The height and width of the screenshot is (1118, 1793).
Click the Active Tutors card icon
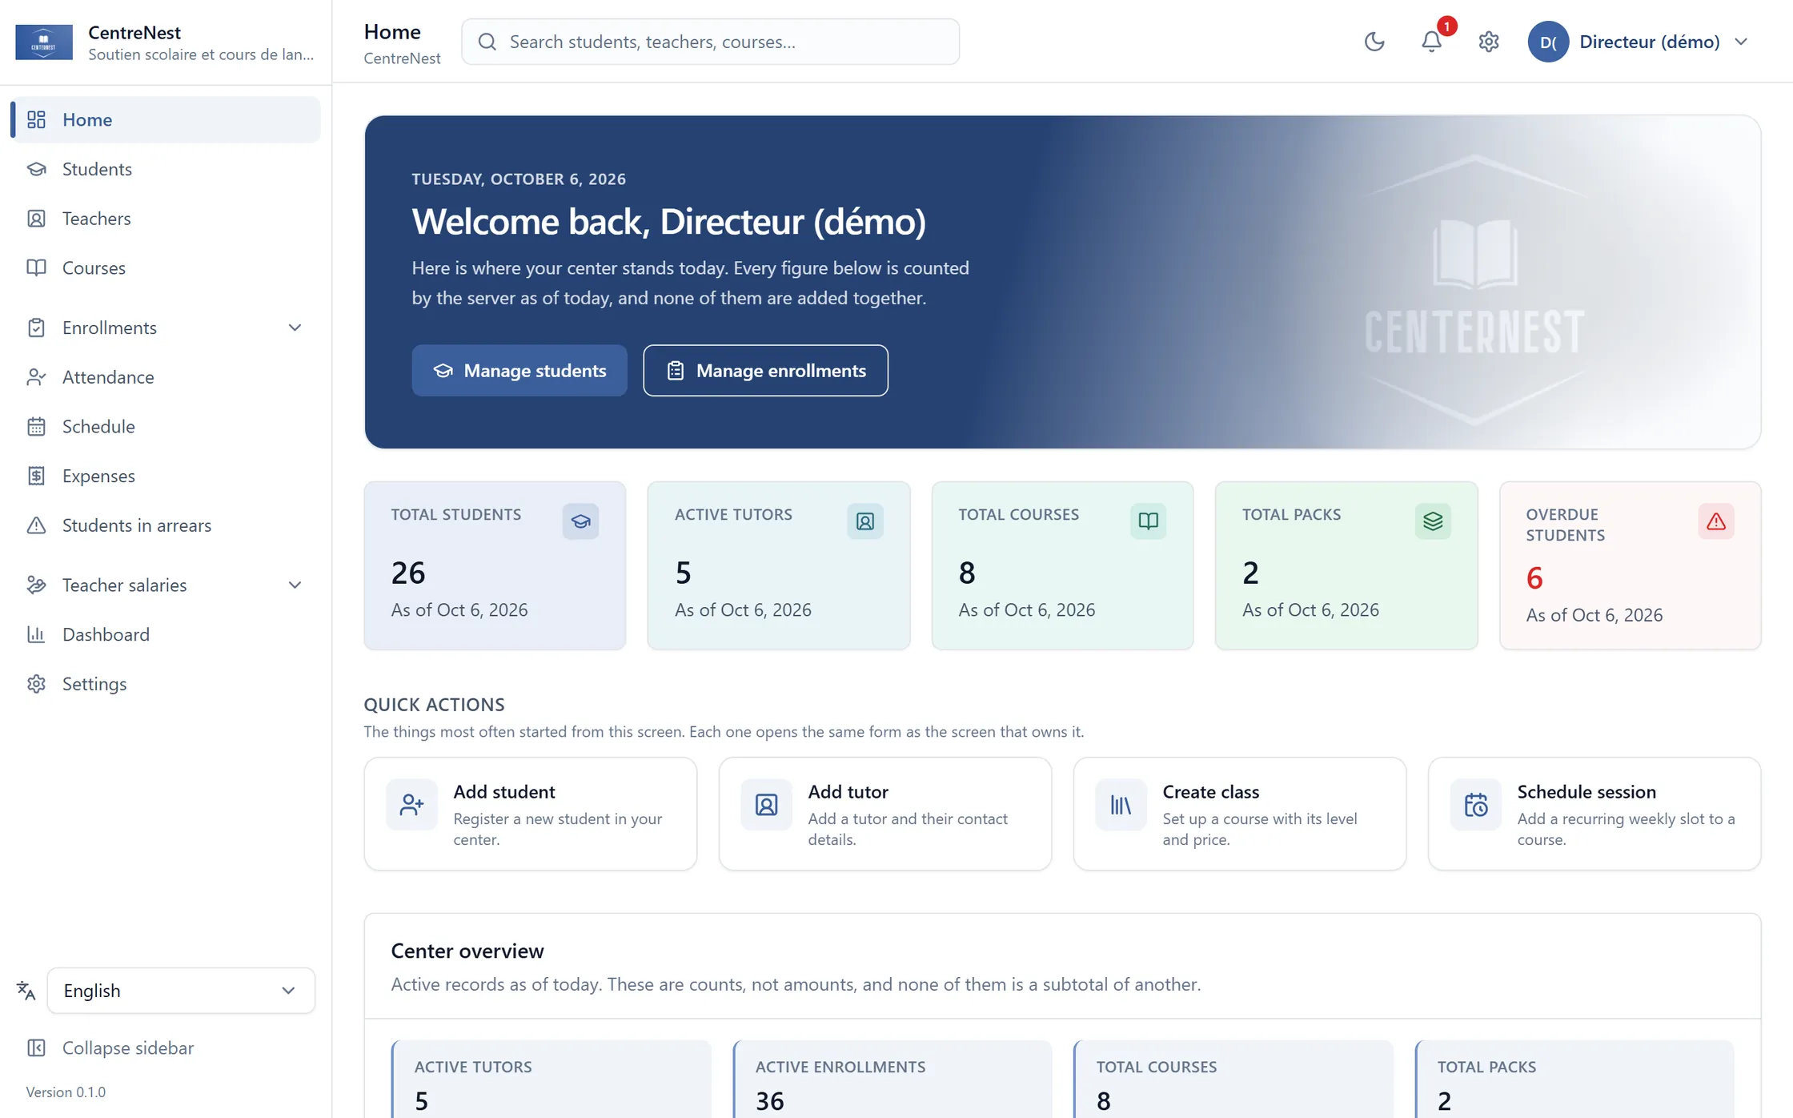coord(864,521)
